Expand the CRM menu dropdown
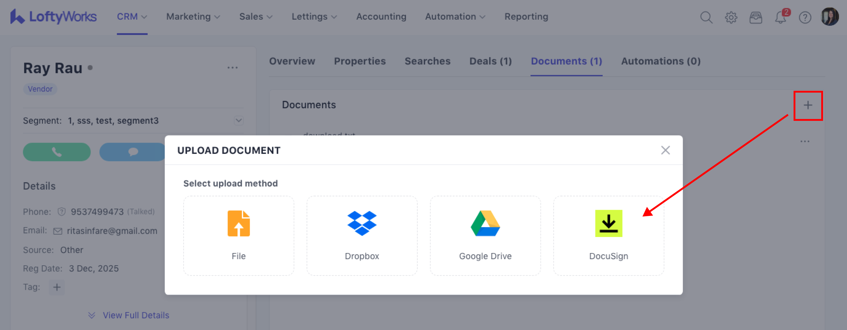The image size is (847, 330). click(132, 17)
